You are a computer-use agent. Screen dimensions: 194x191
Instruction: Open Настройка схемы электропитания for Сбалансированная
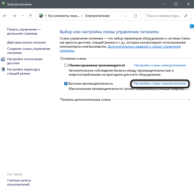[160, 65]
